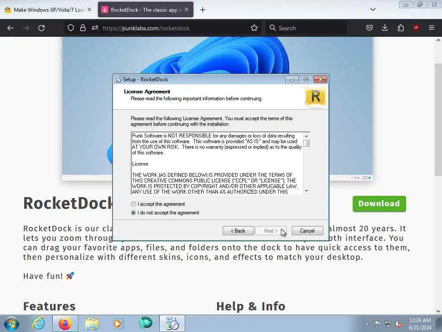
Task: Open Windows Media Player from taskbar
Action: pos(118,323)
